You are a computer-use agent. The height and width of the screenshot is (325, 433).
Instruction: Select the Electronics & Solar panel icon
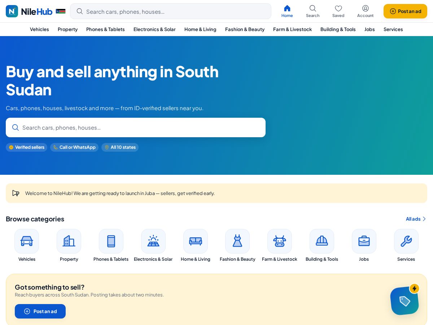[153, 241]
